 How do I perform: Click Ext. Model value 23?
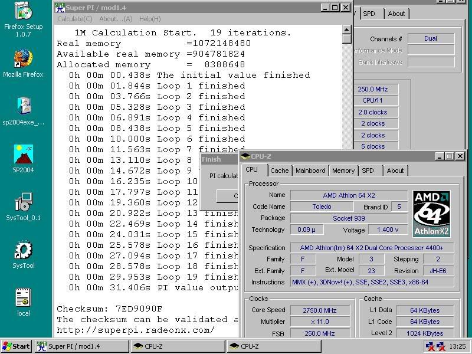[372, 271]
